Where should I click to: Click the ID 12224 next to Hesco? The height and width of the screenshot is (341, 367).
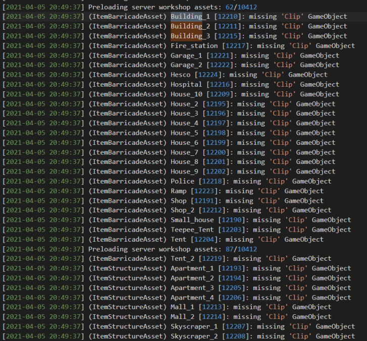(x=208, y=75)
